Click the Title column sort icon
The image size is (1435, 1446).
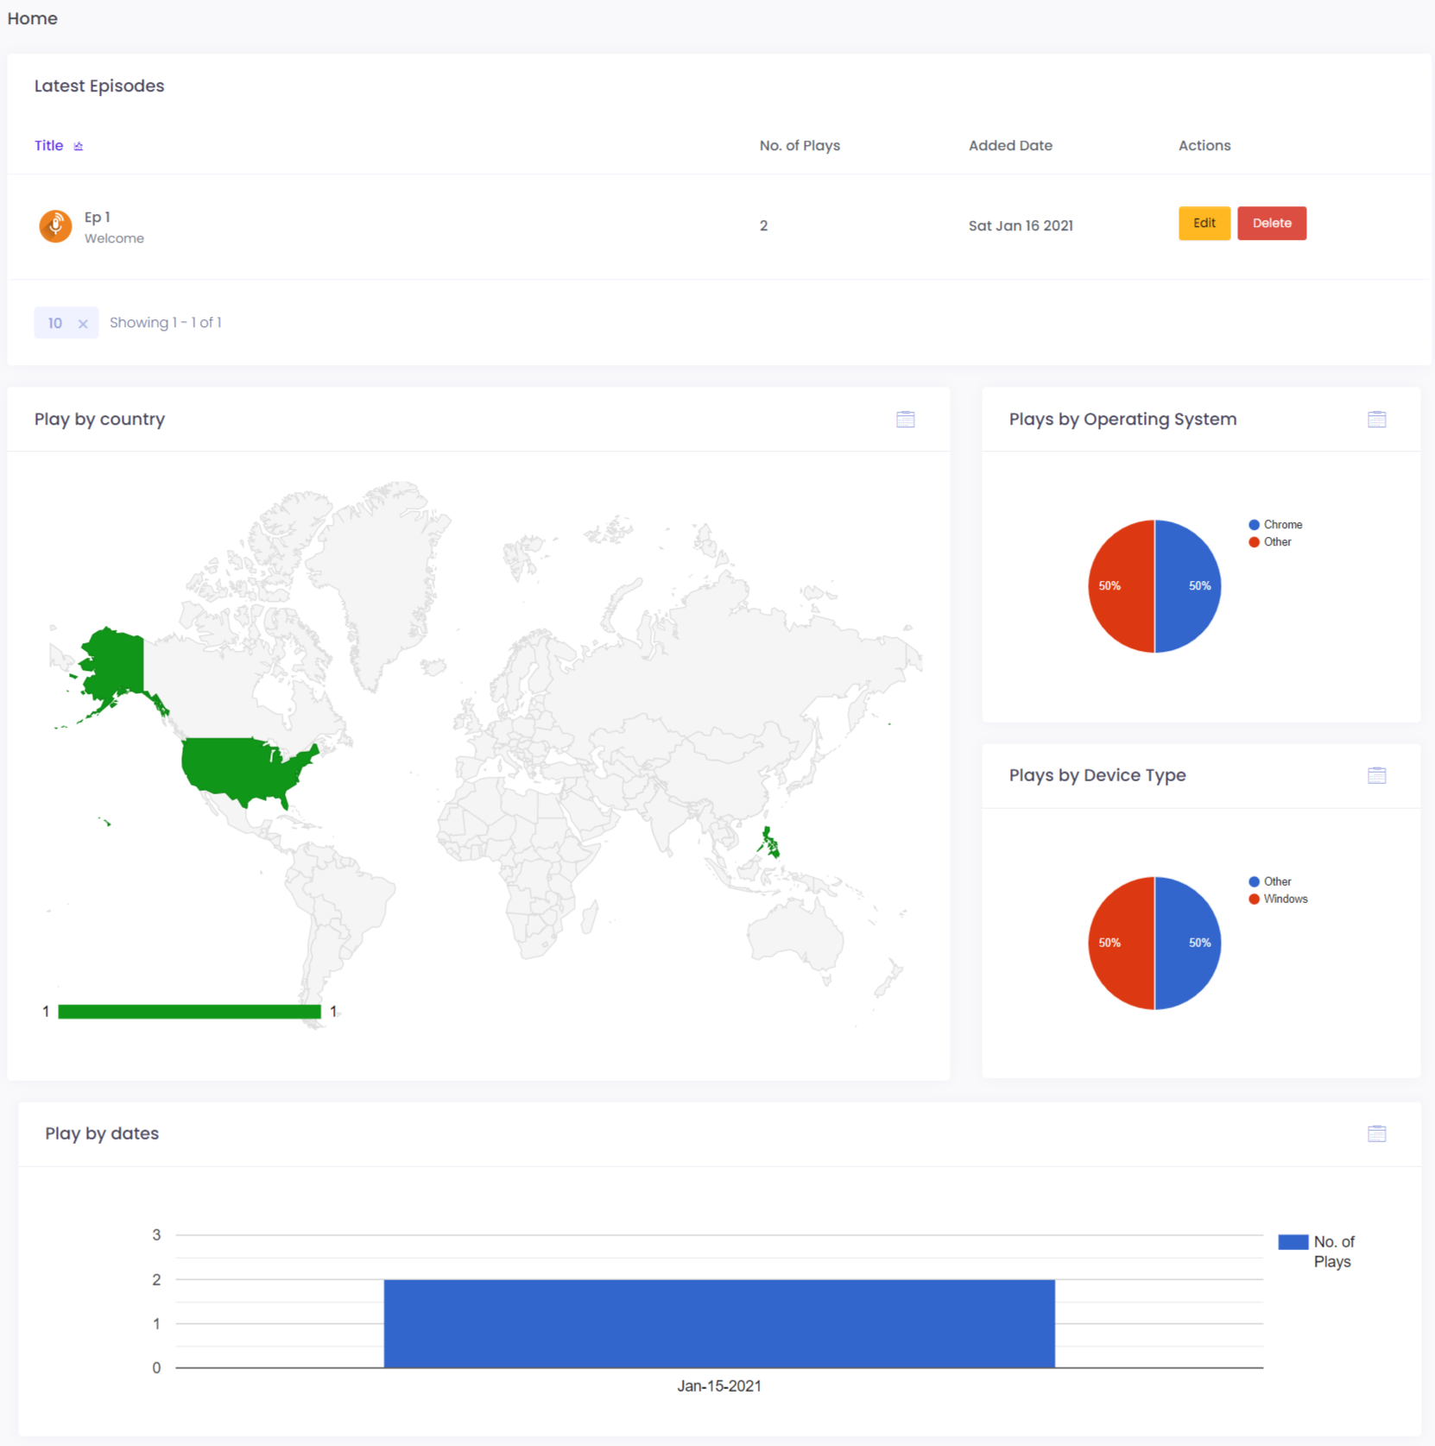(79, 146)
